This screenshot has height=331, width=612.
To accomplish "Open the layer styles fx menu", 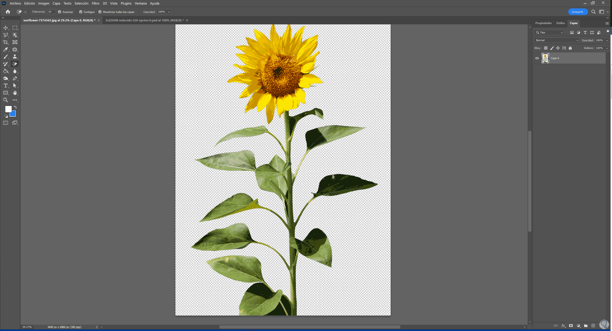I will pos(563,326).
